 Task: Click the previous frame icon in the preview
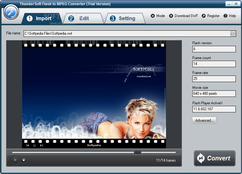tap(27, 145)
